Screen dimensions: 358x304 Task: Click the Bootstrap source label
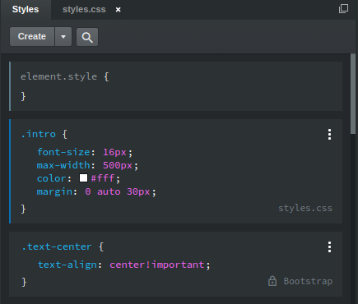pos(308,281)
